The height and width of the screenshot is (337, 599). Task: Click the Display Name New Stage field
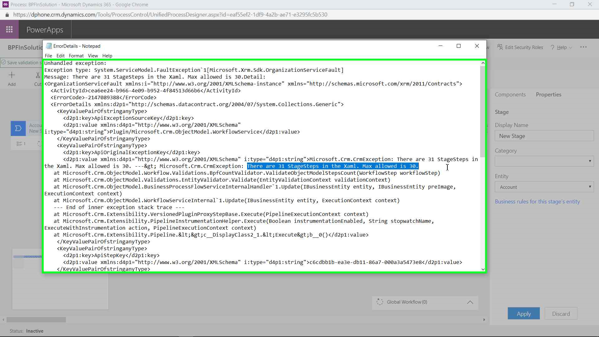point(544,136)
